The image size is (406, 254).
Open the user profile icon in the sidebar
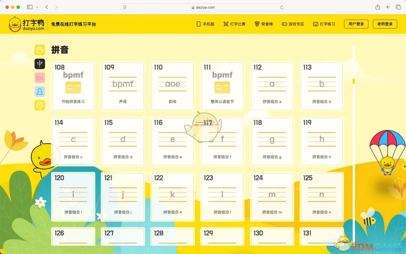coord(39,91)
